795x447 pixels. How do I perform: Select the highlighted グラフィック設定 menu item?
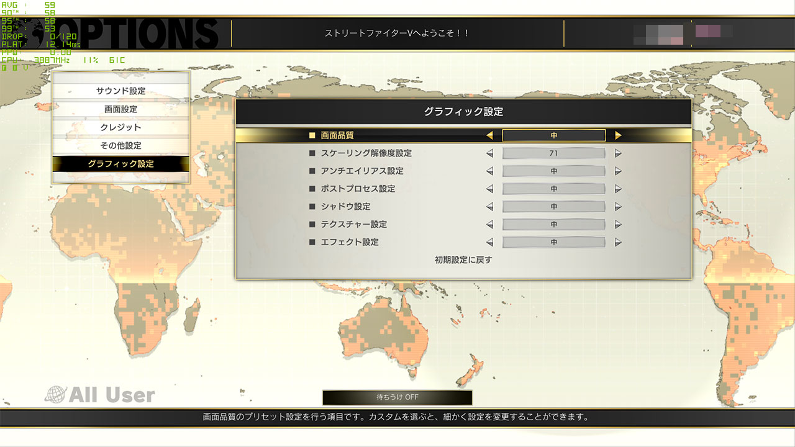coord(120,164)
